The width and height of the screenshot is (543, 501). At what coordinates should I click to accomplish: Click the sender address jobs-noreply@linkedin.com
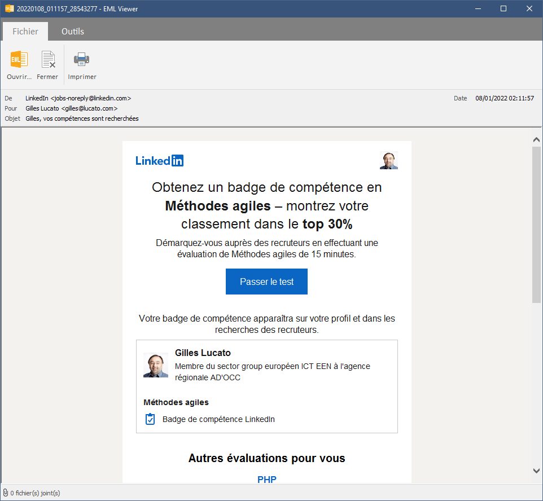pos(91,98)
